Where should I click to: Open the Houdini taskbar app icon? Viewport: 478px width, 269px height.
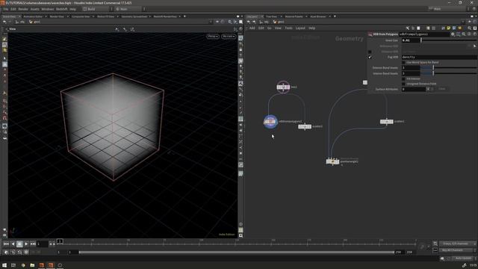coord(42,265)
